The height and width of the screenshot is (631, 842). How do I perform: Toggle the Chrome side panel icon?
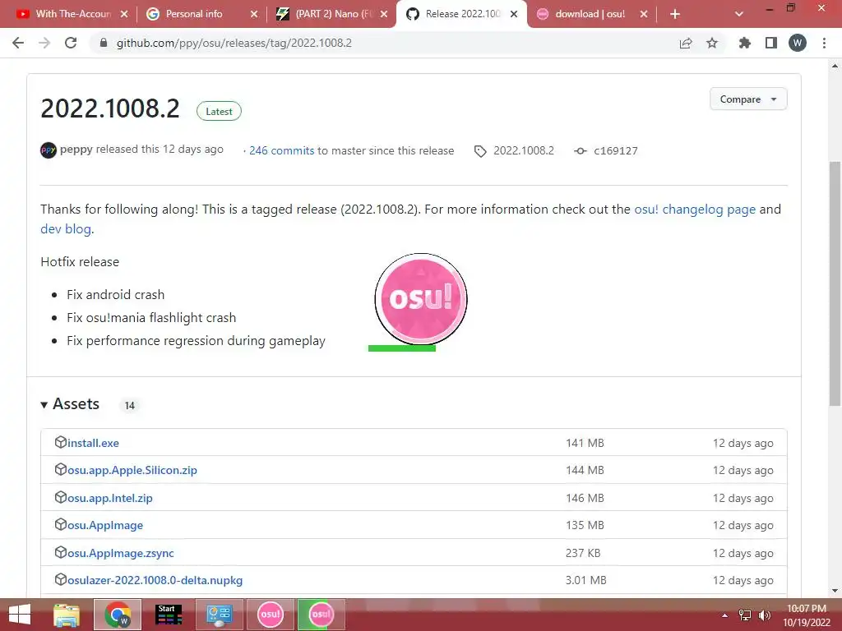771,43
